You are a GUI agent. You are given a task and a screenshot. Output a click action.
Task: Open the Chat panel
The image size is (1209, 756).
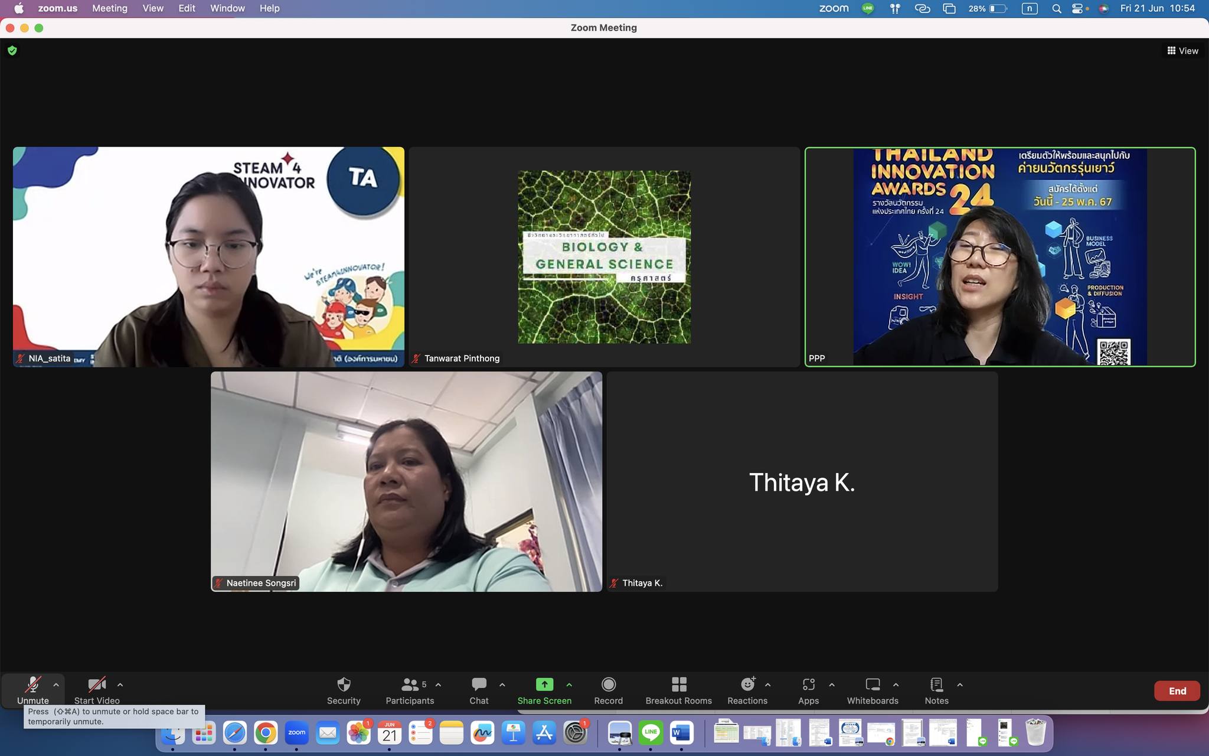pyautogui.click(x=479, y=685)
